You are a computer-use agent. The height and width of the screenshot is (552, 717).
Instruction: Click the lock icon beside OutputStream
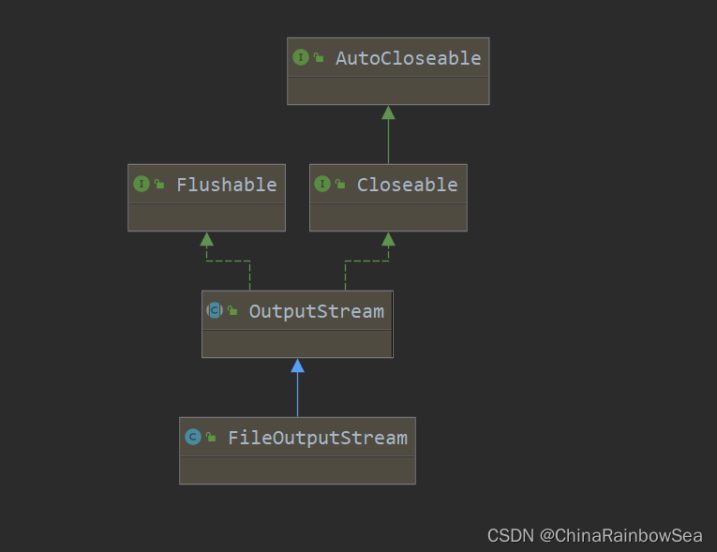point(233,312)
